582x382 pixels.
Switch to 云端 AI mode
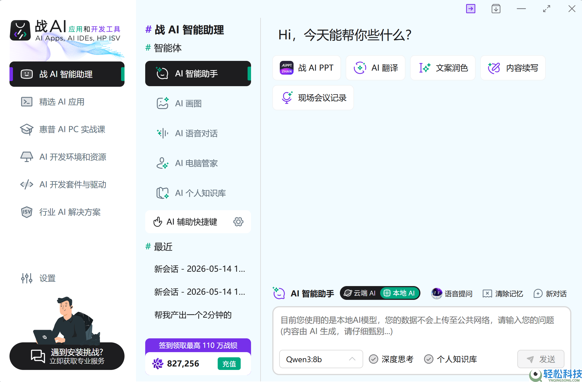(x=360, y=293)
